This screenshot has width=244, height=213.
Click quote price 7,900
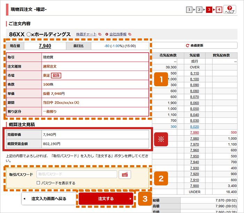tap(195, 186)
